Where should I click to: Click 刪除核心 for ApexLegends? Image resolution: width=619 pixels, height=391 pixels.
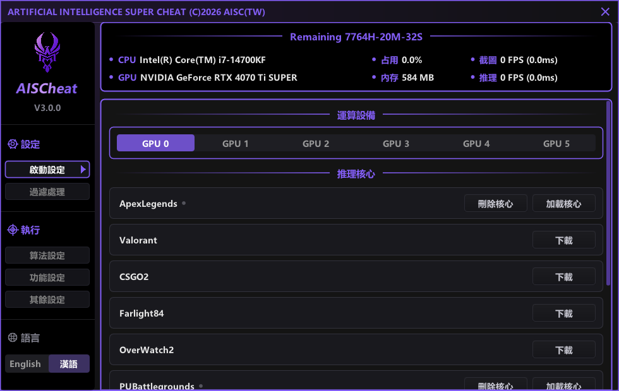click(495, 204)
